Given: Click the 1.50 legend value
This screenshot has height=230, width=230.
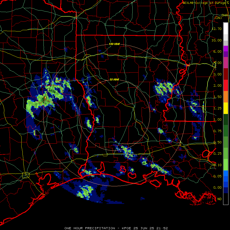Looking at the screenshot, I should click(217, 97).
